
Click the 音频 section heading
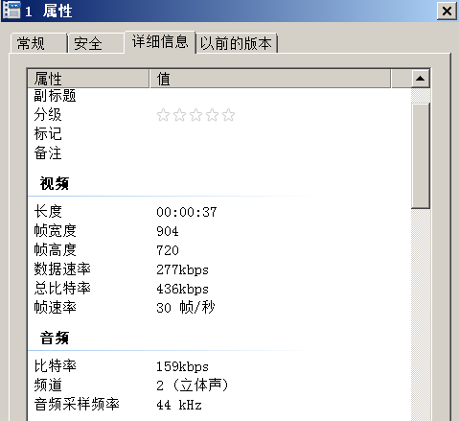click(x=54, y=338)
